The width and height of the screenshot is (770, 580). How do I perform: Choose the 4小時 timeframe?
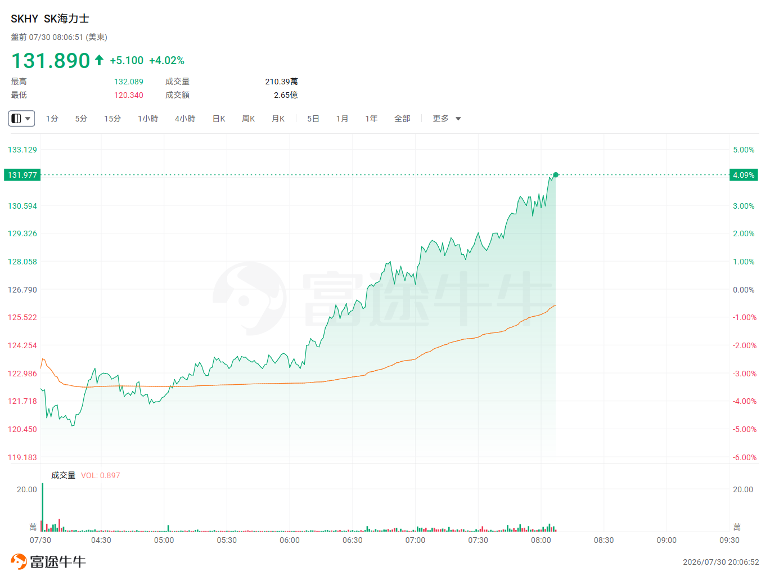(x=185, y=119)
